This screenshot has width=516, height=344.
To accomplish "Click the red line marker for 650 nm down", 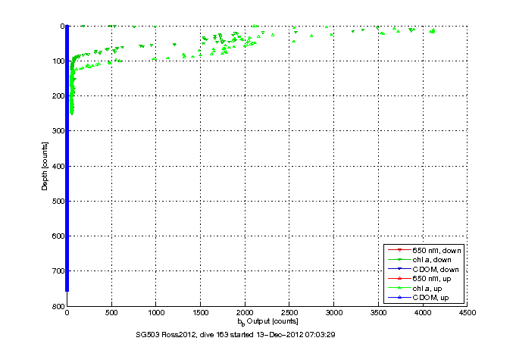I will (x=399, y=250).
